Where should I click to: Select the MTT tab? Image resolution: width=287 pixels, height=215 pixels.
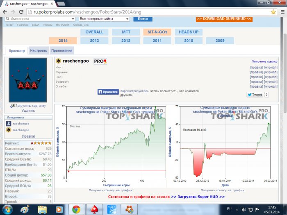click(126, 32)
